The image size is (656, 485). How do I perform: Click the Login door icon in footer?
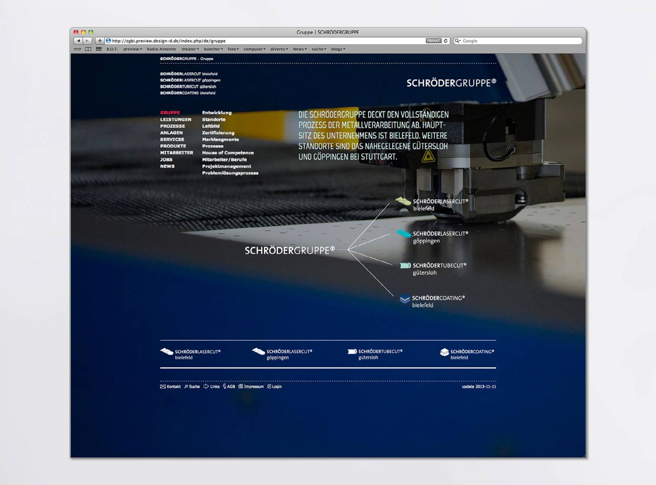269,386
